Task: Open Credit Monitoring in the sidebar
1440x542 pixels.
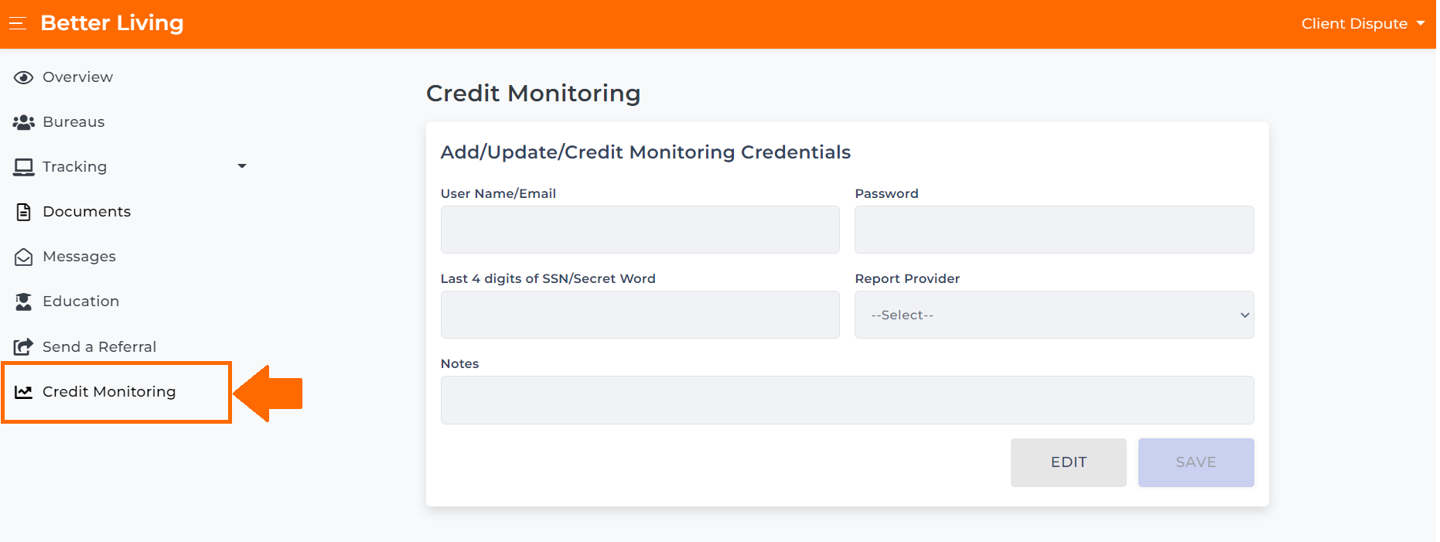Action: [117, 392]
